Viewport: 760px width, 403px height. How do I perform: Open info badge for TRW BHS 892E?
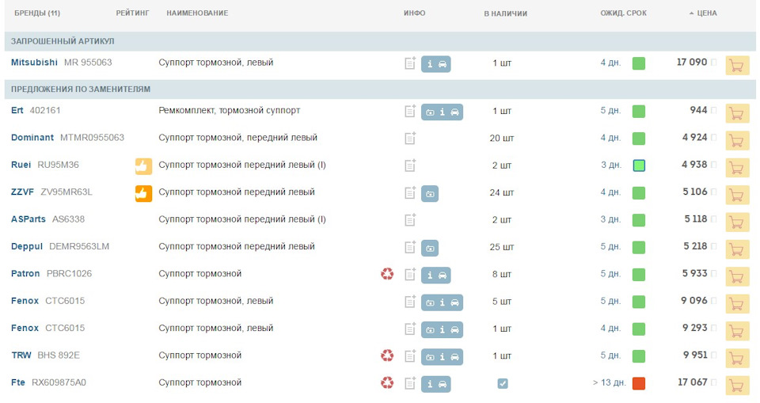point(442,356)
